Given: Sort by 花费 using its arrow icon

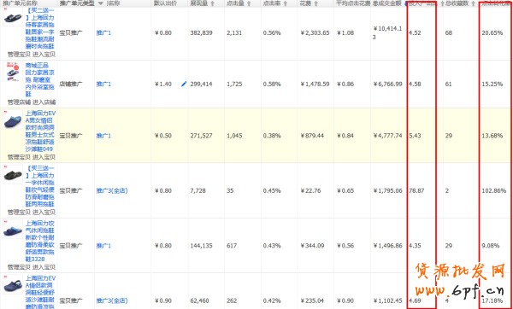Looking at the screenshot, I should coord(316,3).
